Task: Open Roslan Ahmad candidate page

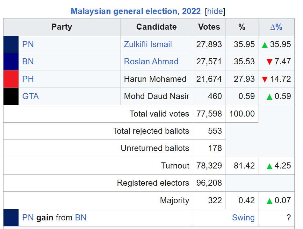Action: click(x=151, y=61)
